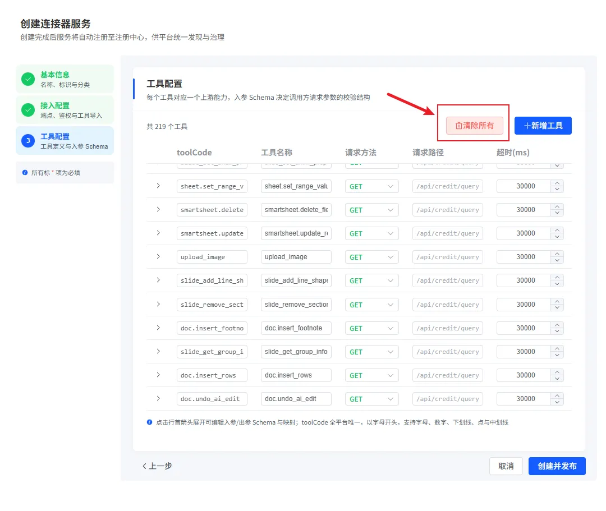Image resolution: width=606 pixels, height=511 pixels.
Task: Click the 取消 cancel button
Action: 506,466
